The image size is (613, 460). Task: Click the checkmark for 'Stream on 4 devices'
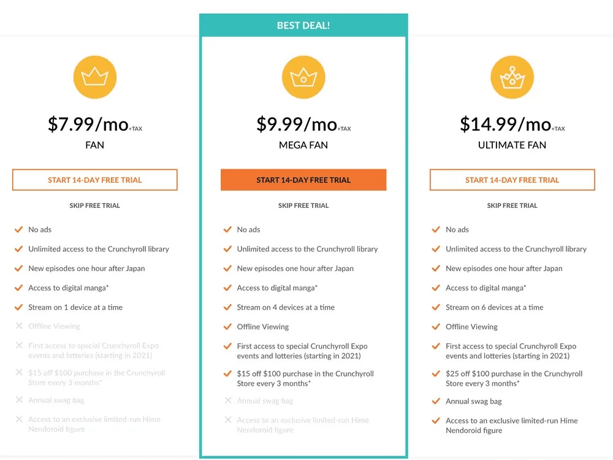coord(227,307)
